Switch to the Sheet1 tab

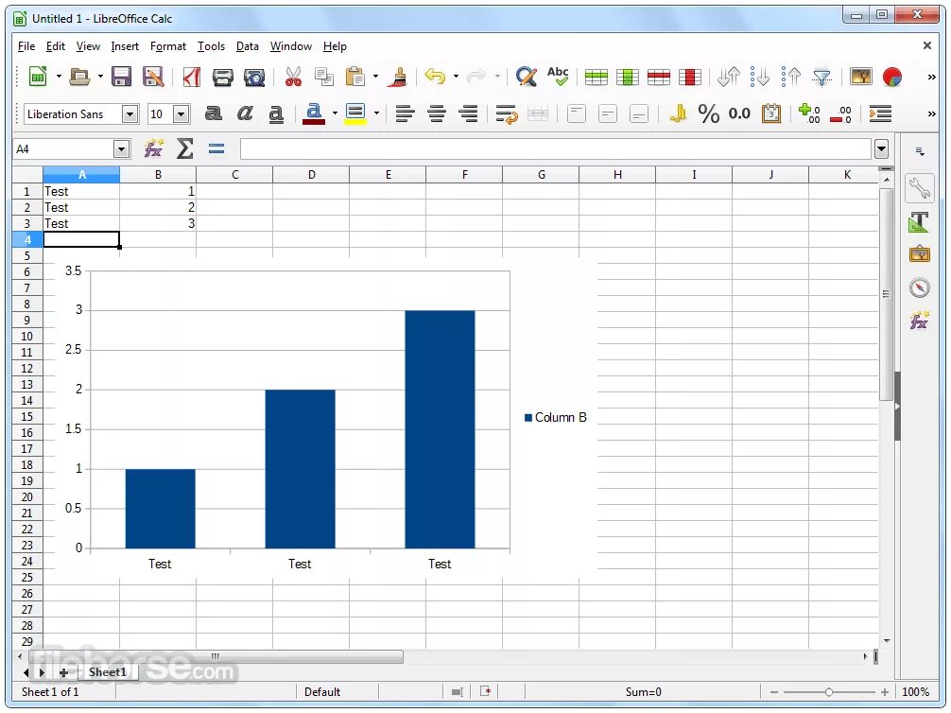[108, 671]
